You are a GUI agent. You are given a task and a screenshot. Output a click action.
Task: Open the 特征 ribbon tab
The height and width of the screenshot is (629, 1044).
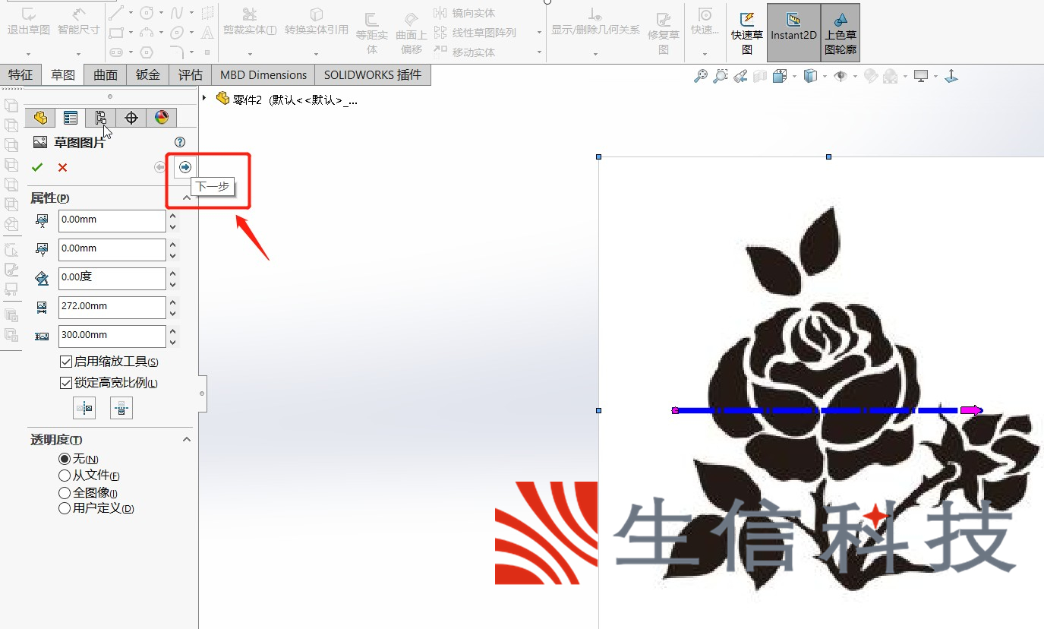click(21, 74)
